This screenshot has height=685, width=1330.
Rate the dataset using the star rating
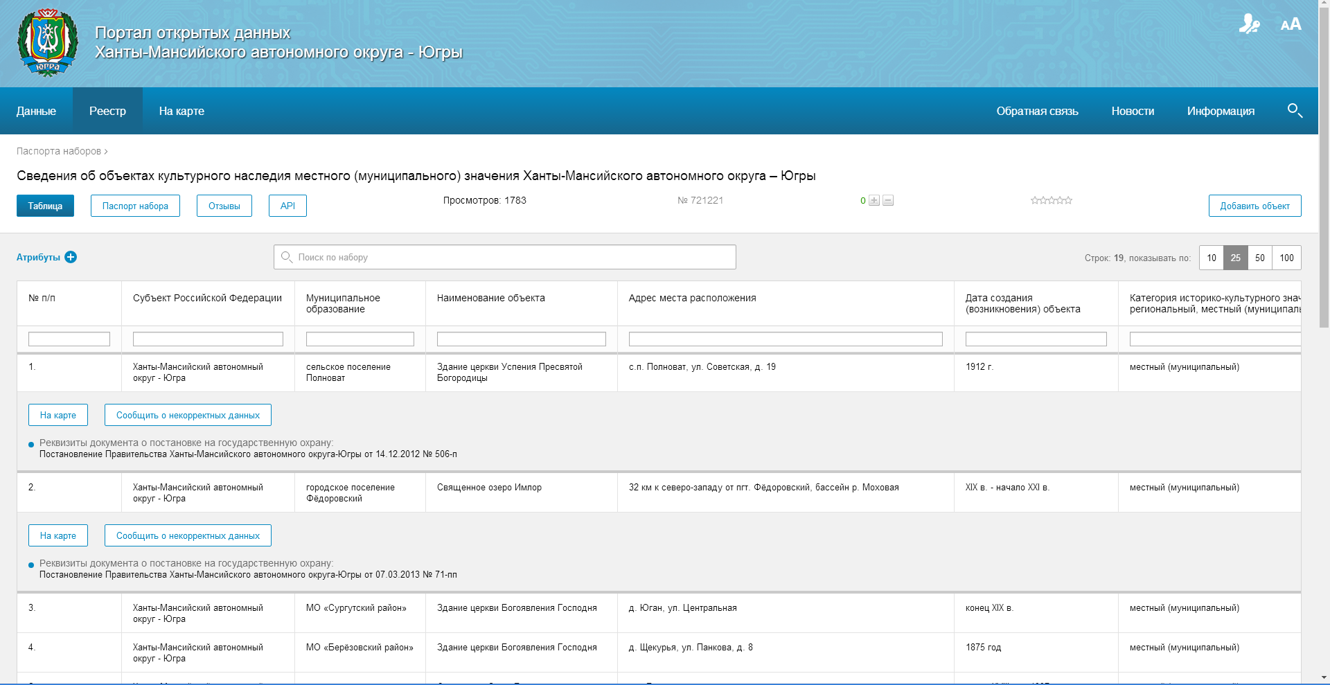click(x=1051, y=201)
